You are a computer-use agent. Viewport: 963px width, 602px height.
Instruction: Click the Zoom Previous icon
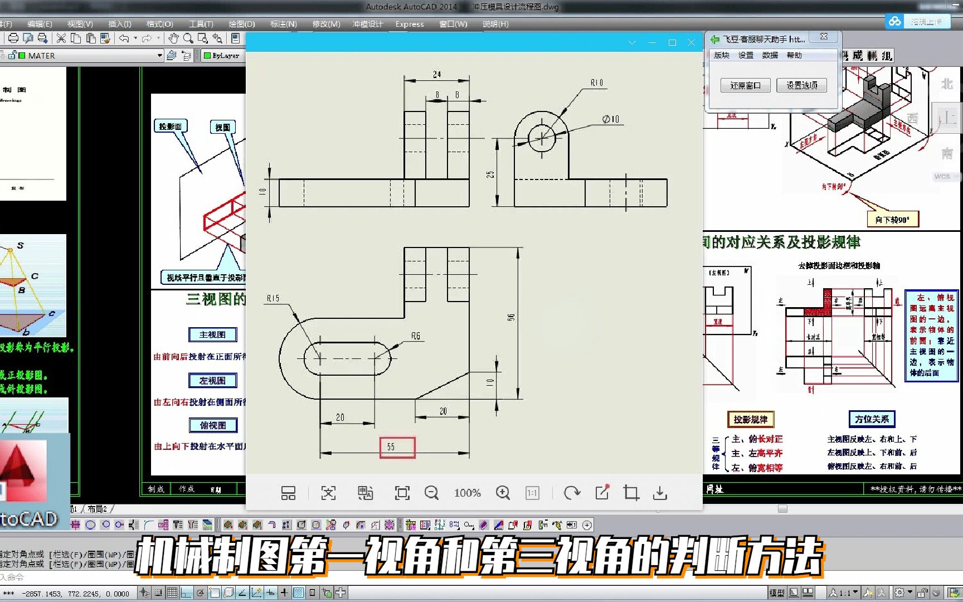point(217,38)
